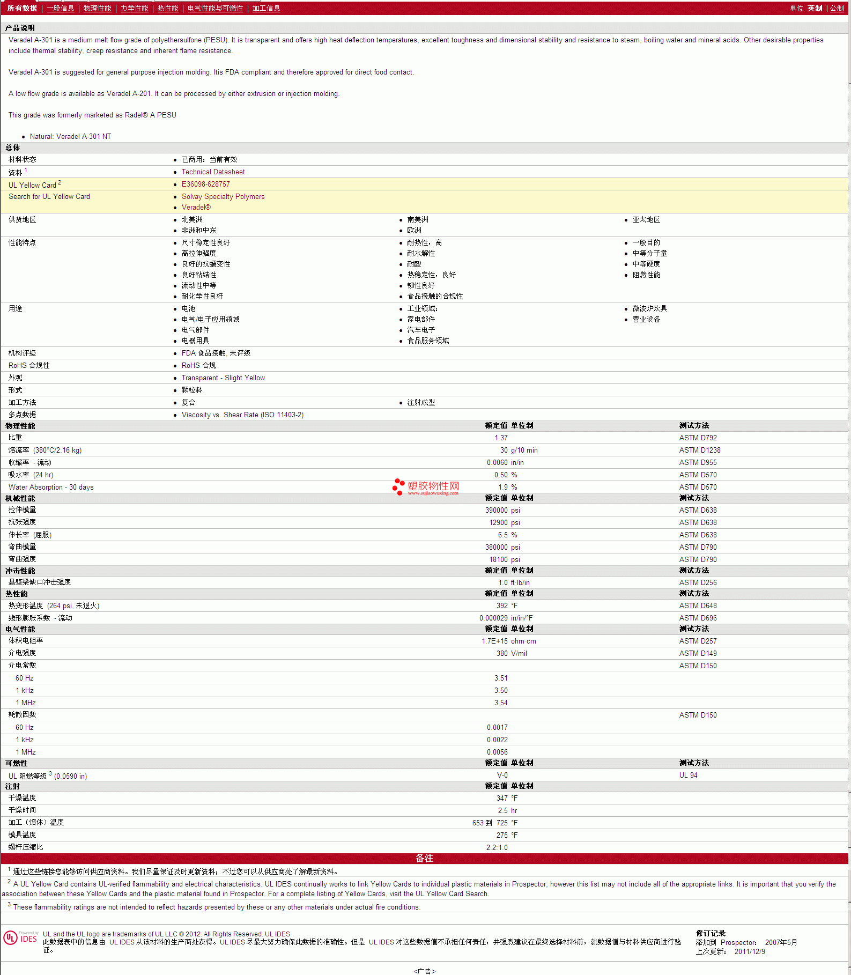Search Yellow Card for Solvay Specialty Polymers
Image resolution: width=851 pixels, height=975 pixels.
(x=223, y=196)
